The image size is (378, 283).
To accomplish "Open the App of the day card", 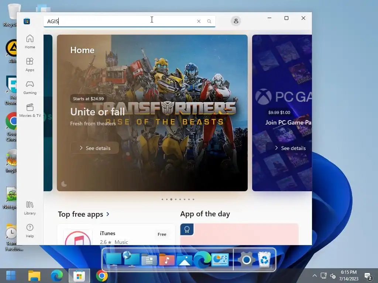I will [x=239, y=234].
